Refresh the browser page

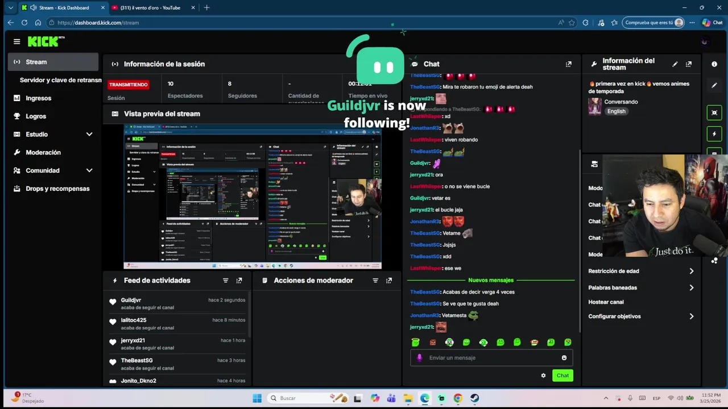click(24, 23)
